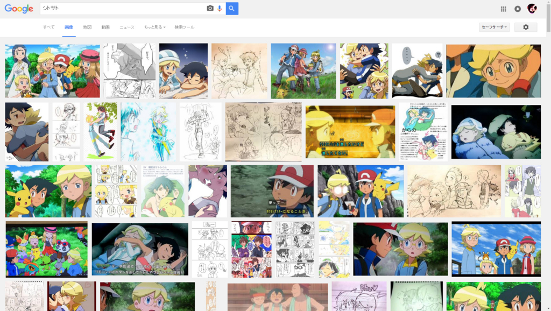Switch to the すべて tab

(49, 27)
